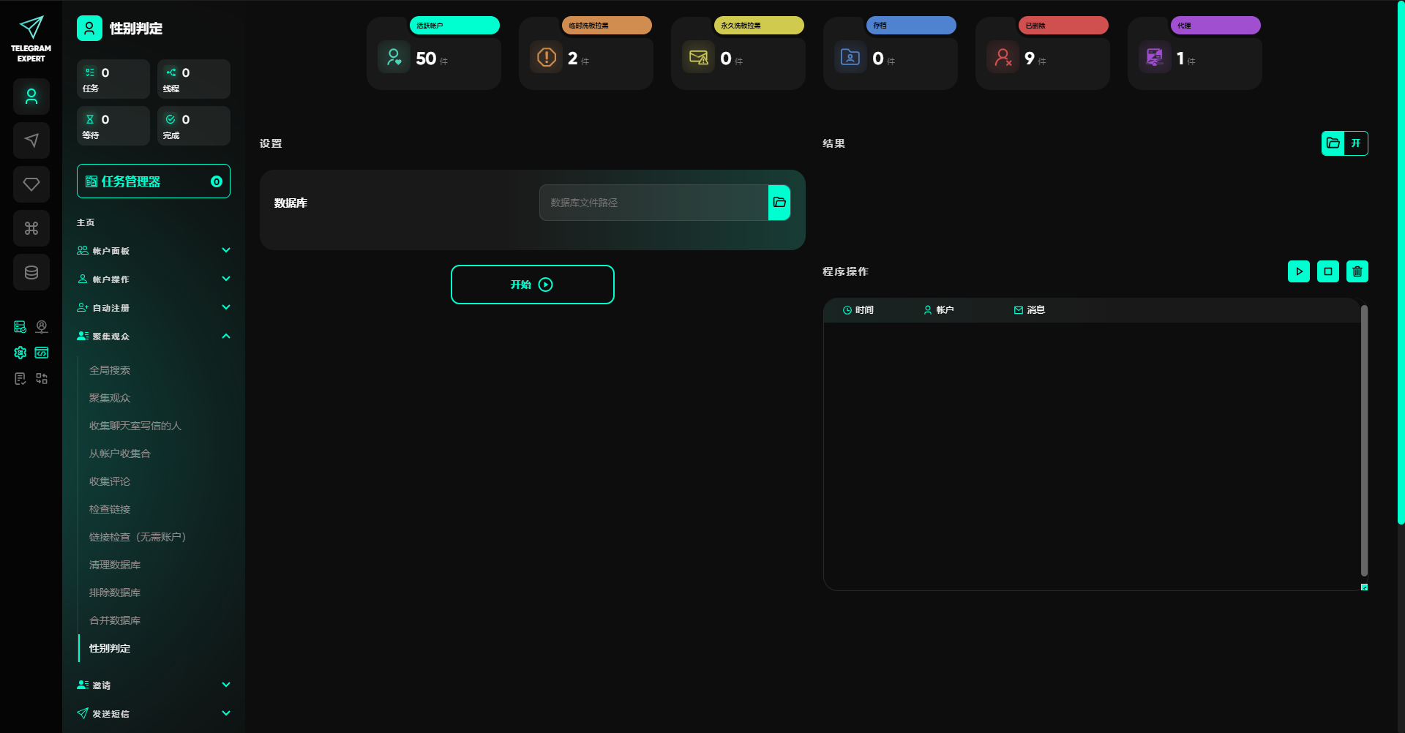
Task: Click the code window icon
Action: click(x=42, y=353)
